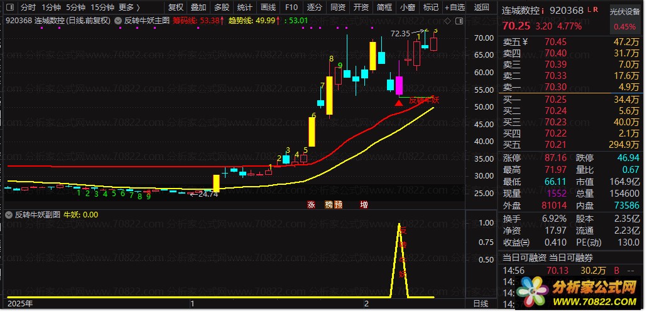Click the 预 event badge on chart
Viewport: 647px width, 312px height.
(338, 205)
